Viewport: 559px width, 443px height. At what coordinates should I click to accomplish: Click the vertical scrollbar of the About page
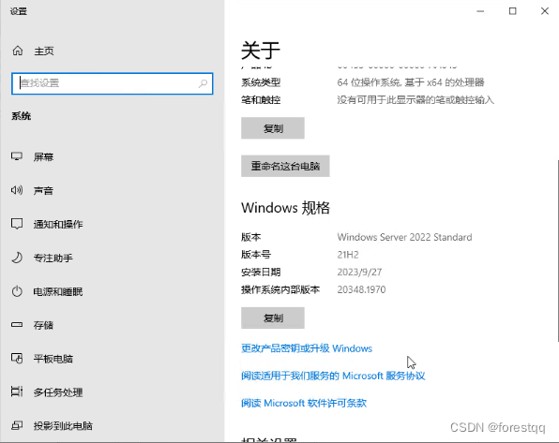point(557,251)
